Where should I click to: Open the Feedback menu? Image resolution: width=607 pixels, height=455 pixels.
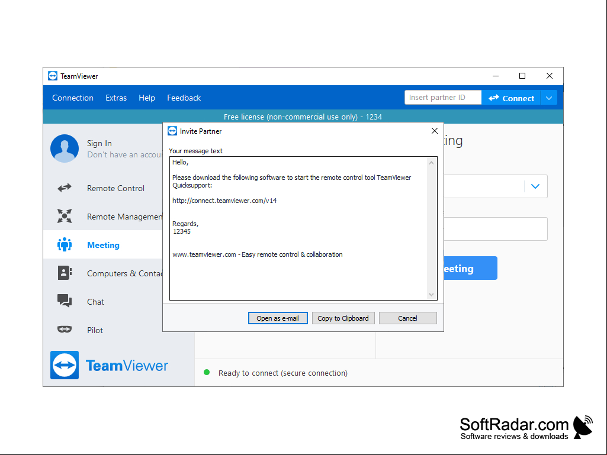point(184,98)
